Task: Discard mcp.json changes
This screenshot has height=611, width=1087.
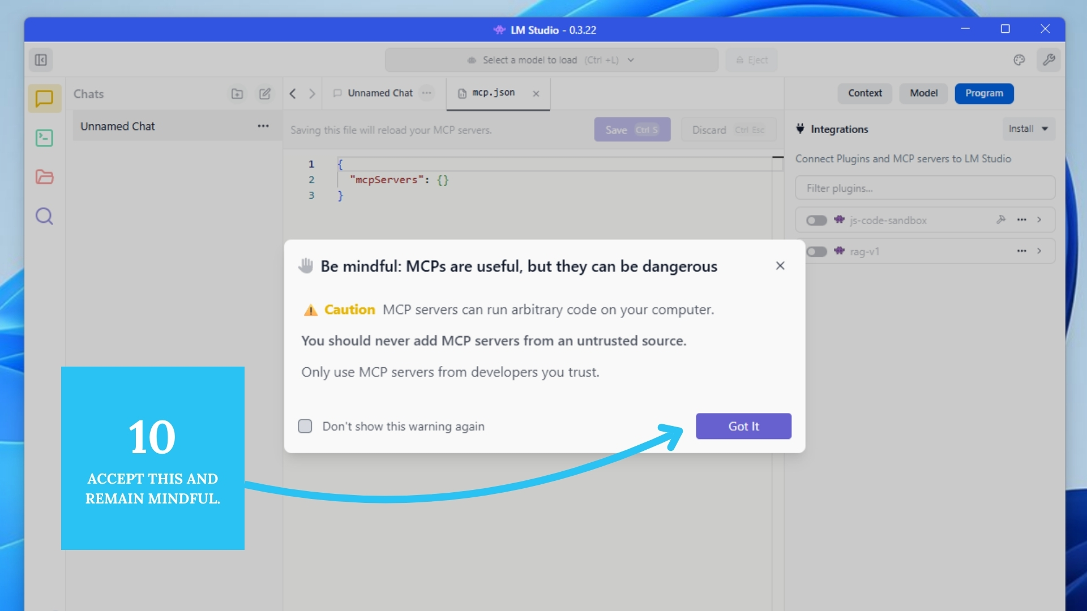Action: [x=729, y=130]
